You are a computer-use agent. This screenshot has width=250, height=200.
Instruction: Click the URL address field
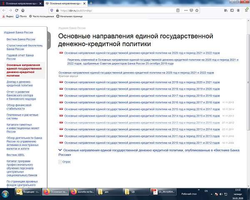coord(117,10)
